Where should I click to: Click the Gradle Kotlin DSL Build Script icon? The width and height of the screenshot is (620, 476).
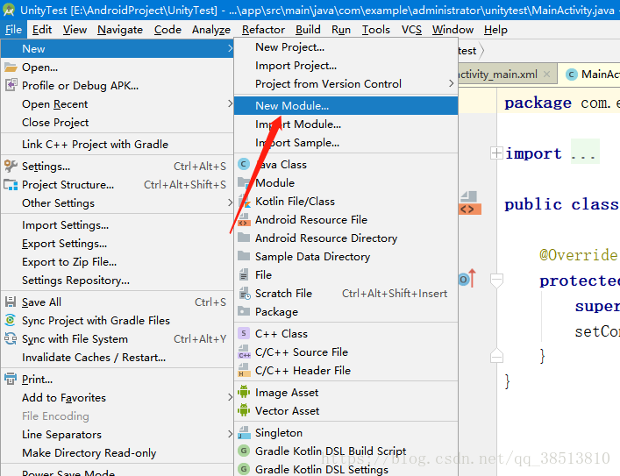coord(244,451)
